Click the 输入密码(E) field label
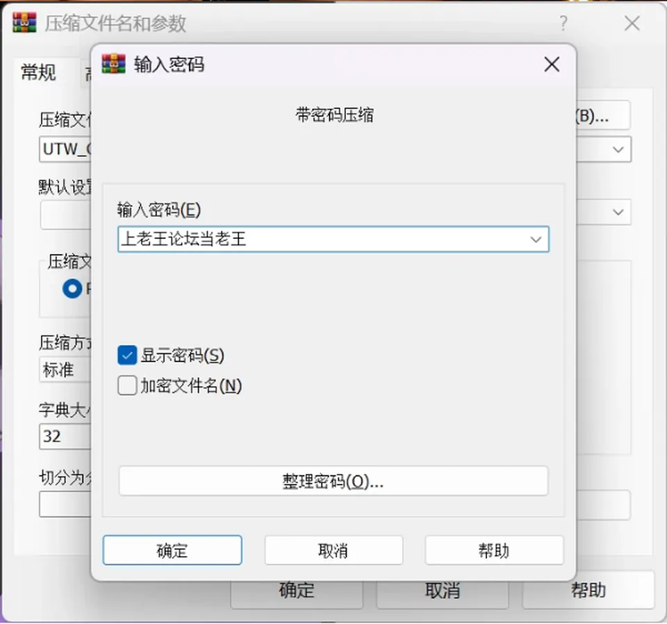 [159, 210]
